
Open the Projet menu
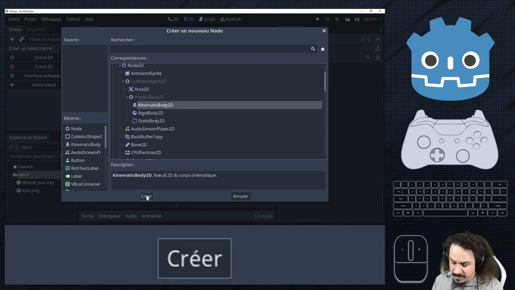point(30,19)
